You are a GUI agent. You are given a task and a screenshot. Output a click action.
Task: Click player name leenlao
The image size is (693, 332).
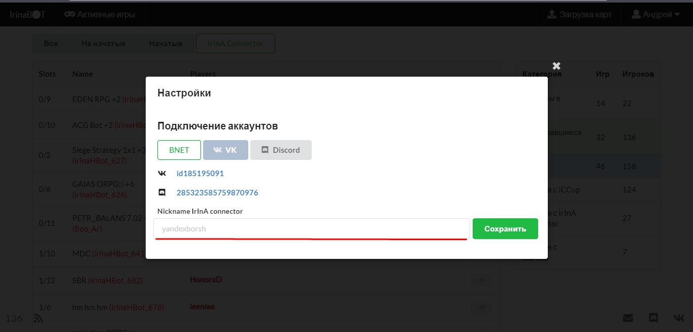pos(202,307)
